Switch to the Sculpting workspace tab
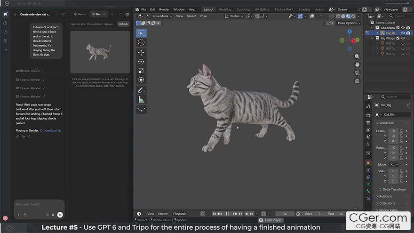 [243, 9]
